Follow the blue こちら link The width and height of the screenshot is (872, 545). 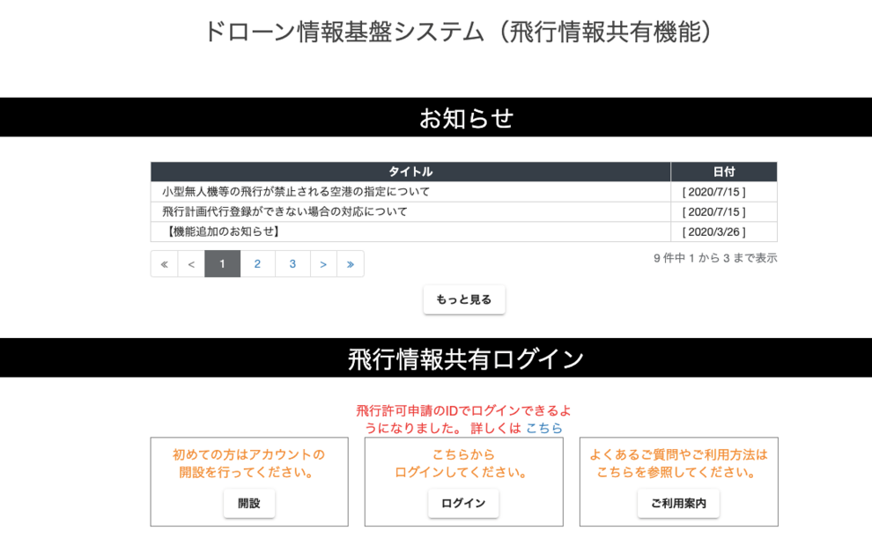(543, 428)
